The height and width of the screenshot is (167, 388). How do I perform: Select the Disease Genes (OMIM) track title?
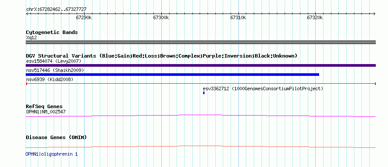click(56, 137)
